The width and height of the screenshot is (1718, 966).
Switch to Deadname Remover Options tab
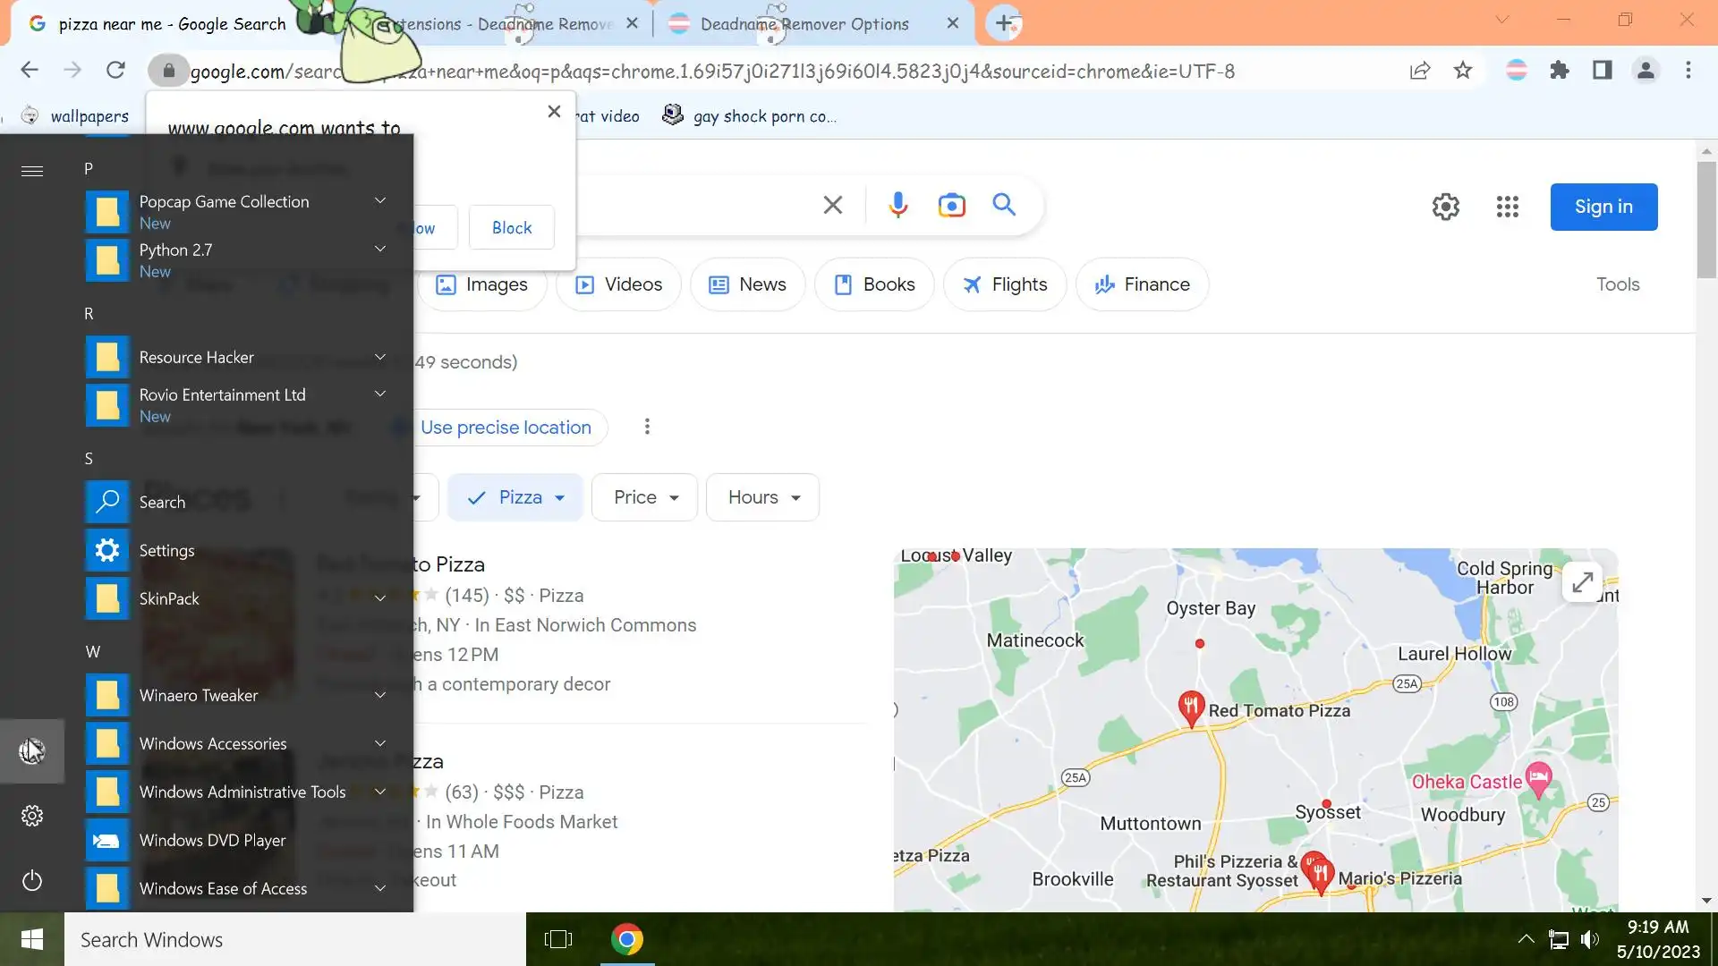coord(804,24)
